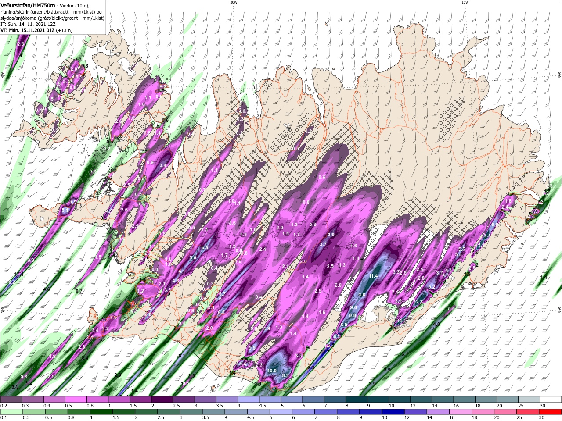Click the "8.8" precipitation value on the map

352,315
